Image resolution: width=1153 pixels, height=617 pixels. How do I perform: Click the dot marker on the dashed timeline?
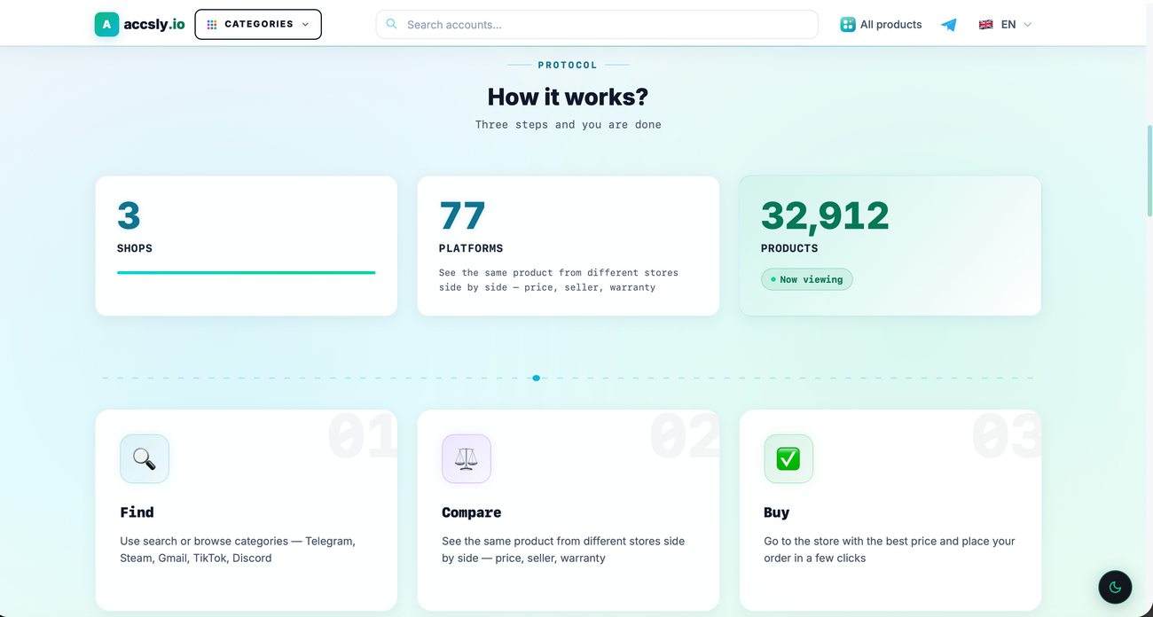coord(536,378)
